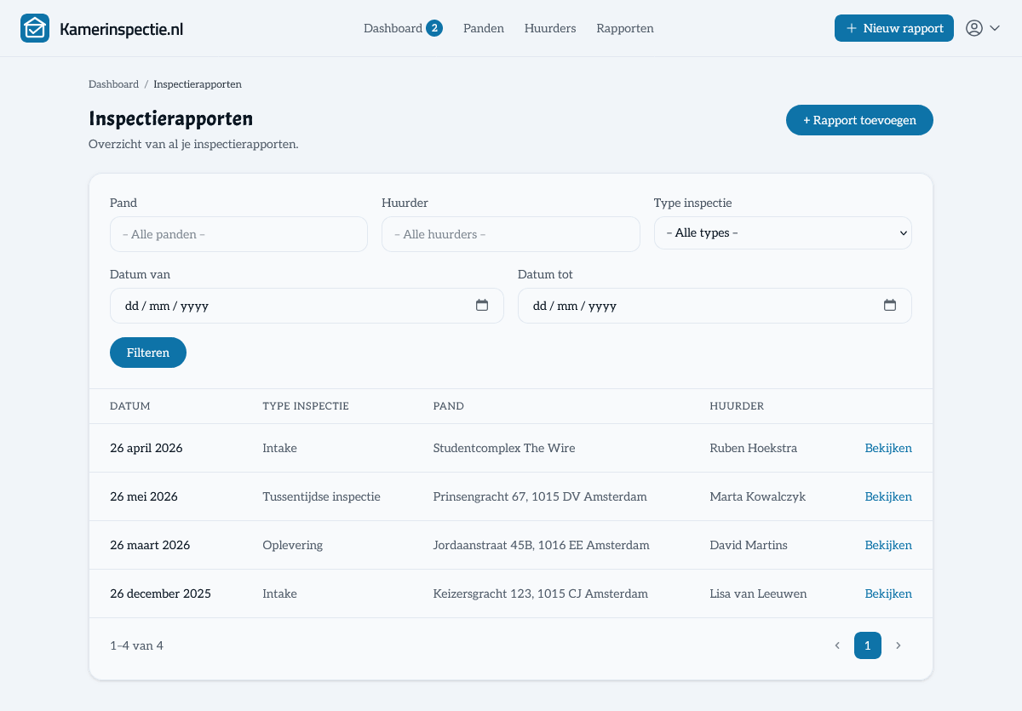Click the Kamerinspectie.nl envelope logo icon

(35, 28)
